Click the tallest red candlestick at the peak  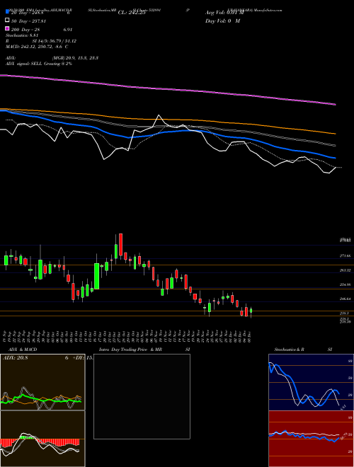pyautogui.click(x=120, y=245)
